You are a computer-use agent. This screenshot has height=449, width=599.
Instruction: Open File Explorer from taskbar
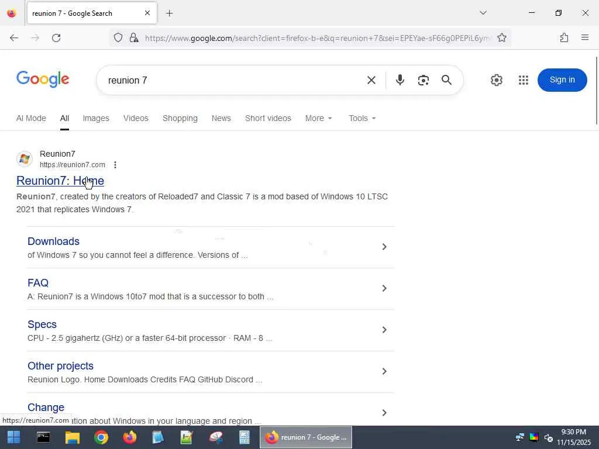point(72,437)
